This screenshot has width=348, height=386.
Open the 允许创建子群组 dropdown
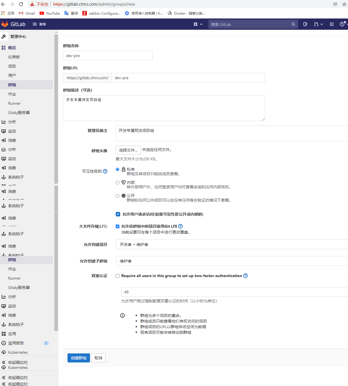[232, 261]
